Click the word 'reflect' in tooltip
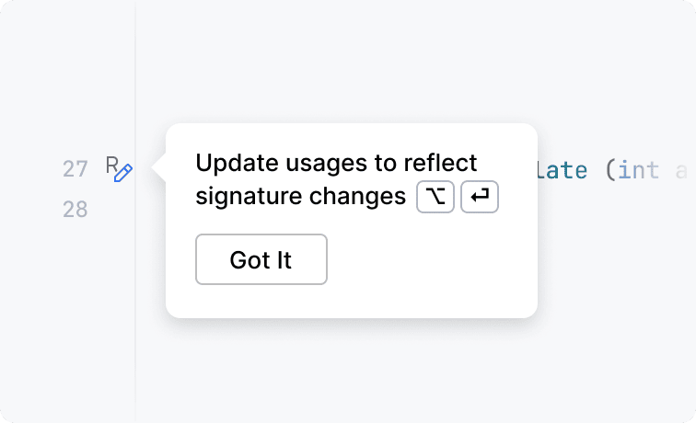Image resolution: width=696 pixels, height=423 pixels. pos(440,163)
